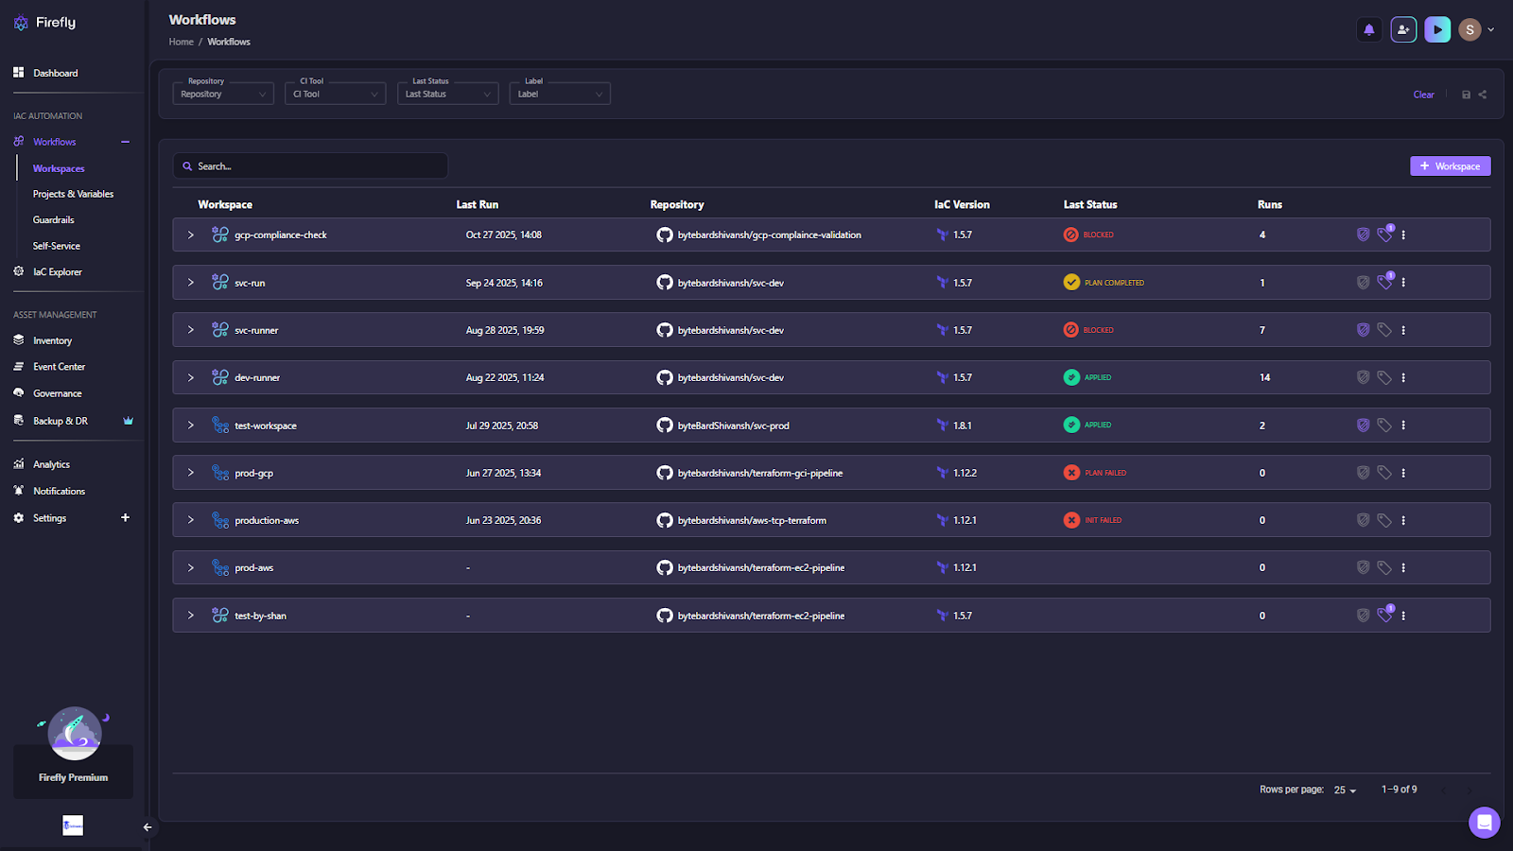Click the play tutorial icon in header
1513x851 pixels.
point(1437,29)
